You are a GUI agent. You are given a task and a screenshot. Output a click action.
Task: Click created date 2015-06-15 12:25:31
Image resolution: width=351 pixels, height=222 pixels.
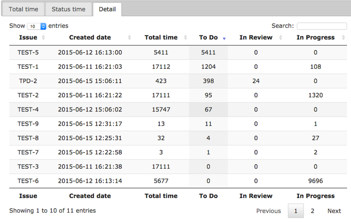(90, 138)
